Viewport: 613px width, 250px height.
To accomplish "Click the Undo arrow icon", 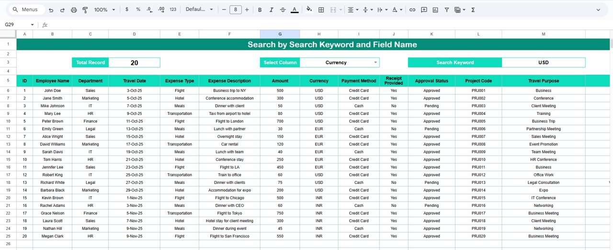I will tap(51, 10).
